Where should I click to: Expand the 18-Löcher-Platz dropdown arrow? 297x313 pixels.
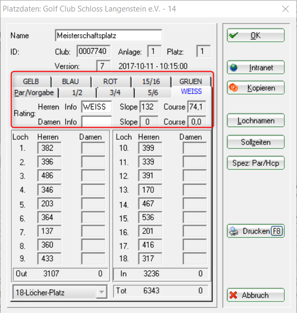pos(102,292)
